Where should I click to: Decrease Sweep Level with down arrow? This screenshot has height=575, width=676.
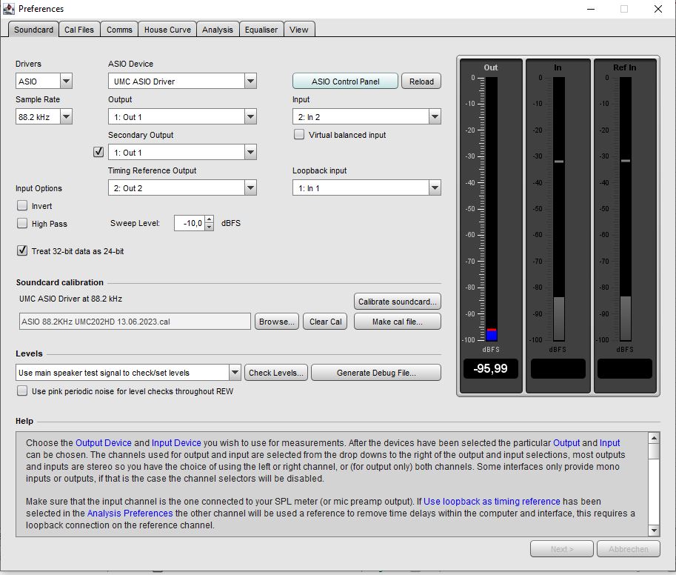click(x=209, y=227)
